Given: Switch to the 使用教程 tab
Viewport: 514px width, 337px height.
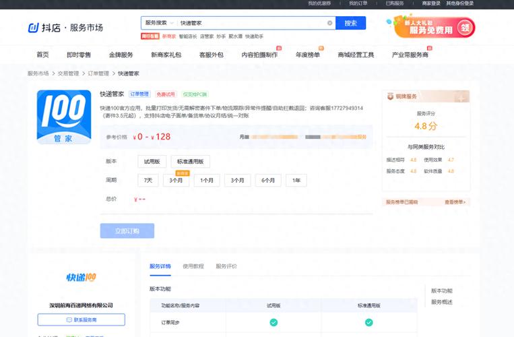Looking at the screenshot, I should tap(193, 266).
